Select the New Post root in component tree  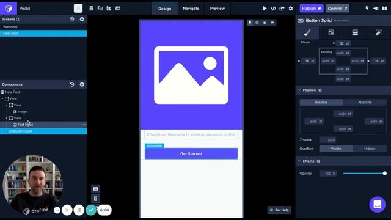pos(12,92)
